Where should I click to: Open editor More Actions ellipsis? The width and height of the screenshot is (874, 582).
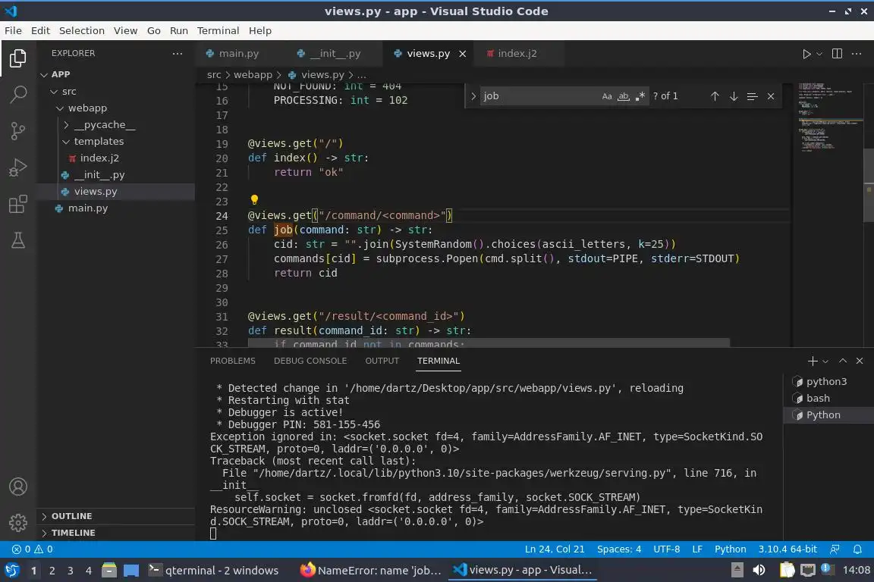tap(857, 54)
